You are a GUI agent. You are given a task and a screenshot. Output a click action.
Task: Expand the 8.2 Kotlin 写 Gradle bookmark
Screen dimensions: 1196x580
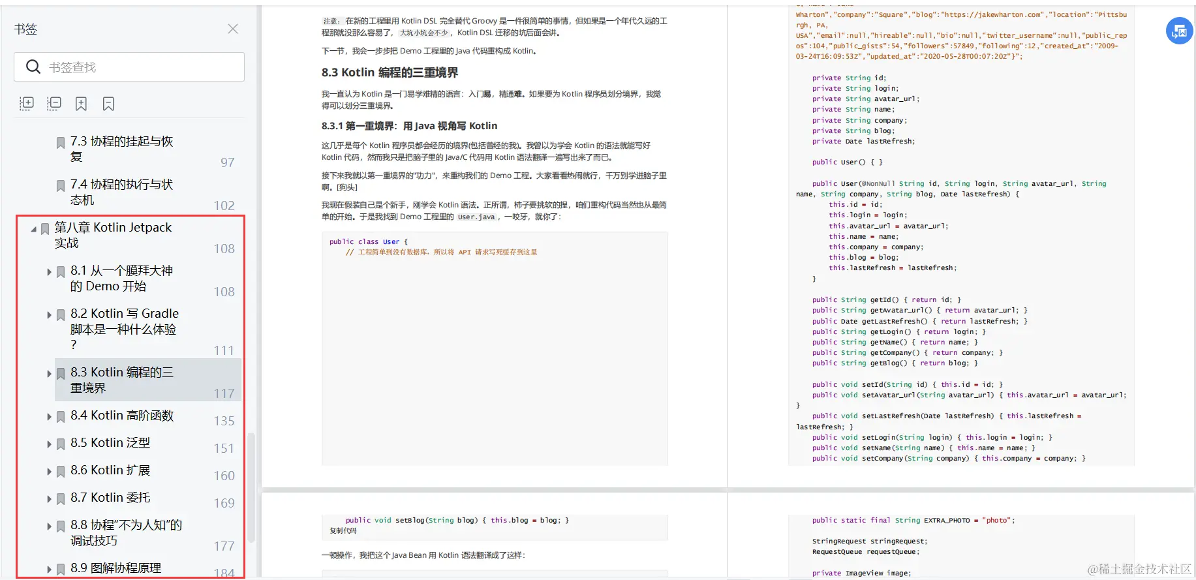coord(49,315)
